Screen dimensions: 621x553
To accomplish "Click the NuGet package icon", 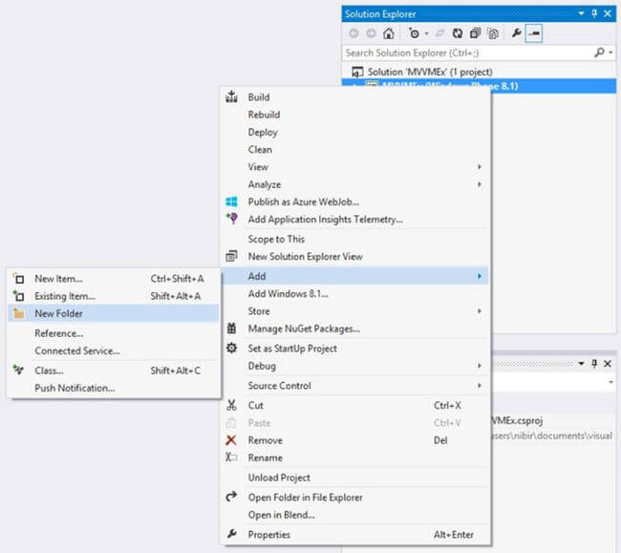I will [x=232, y=328].
